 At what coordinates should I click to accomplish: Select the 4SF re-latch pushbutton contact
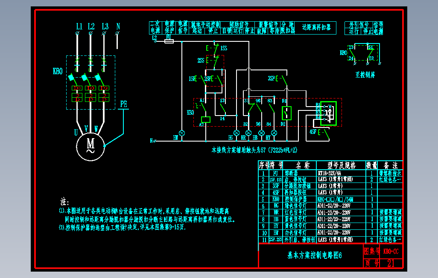[324, 133]
